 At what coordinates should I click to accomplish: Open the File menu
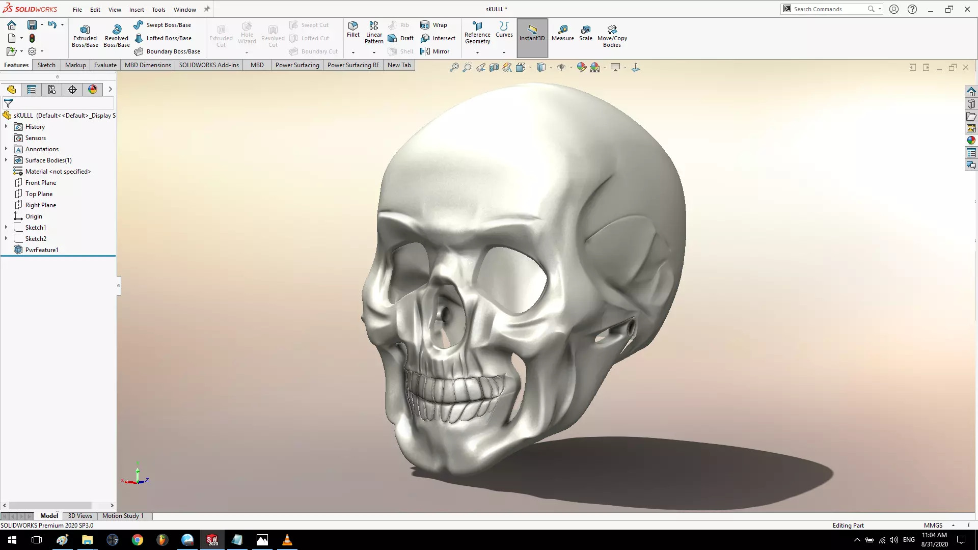coord(77,9)
